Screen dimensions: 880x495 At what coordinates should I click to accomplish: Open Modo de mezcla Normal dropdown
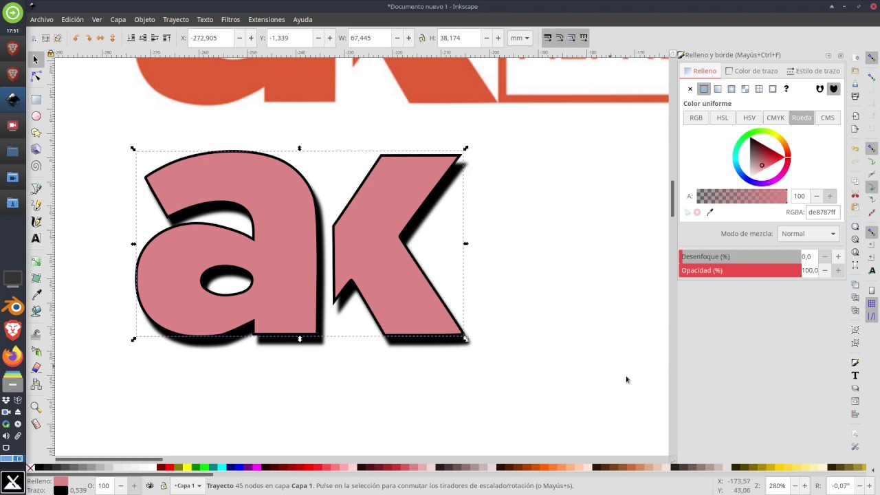(x=808, y=234)
